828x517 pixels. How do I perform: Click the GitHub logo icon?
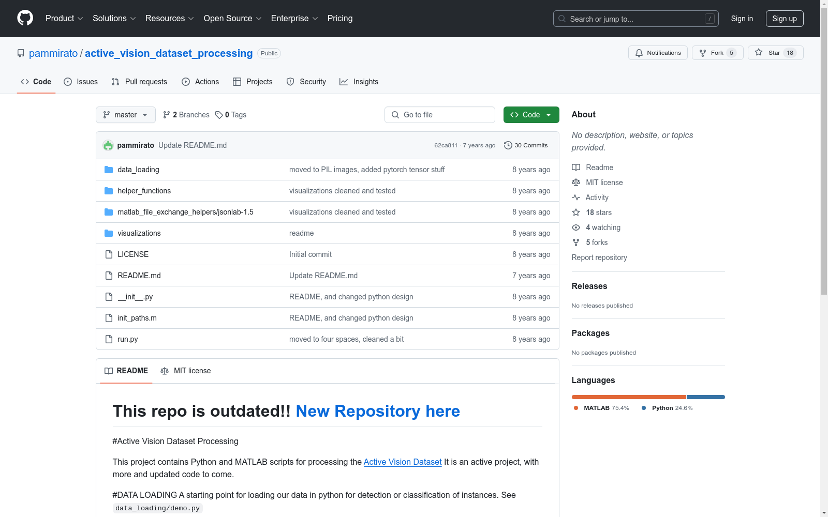pyautogui.click(x=25, y=18)
